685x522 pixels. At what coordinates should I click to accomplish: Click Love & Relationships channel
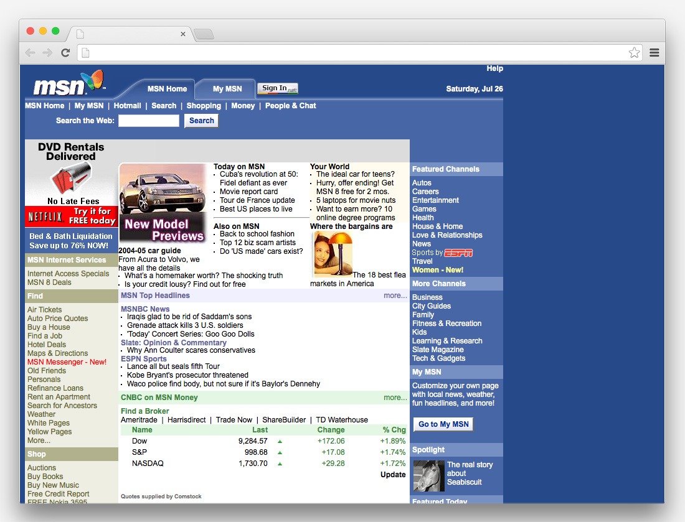(x=447, y=235)
